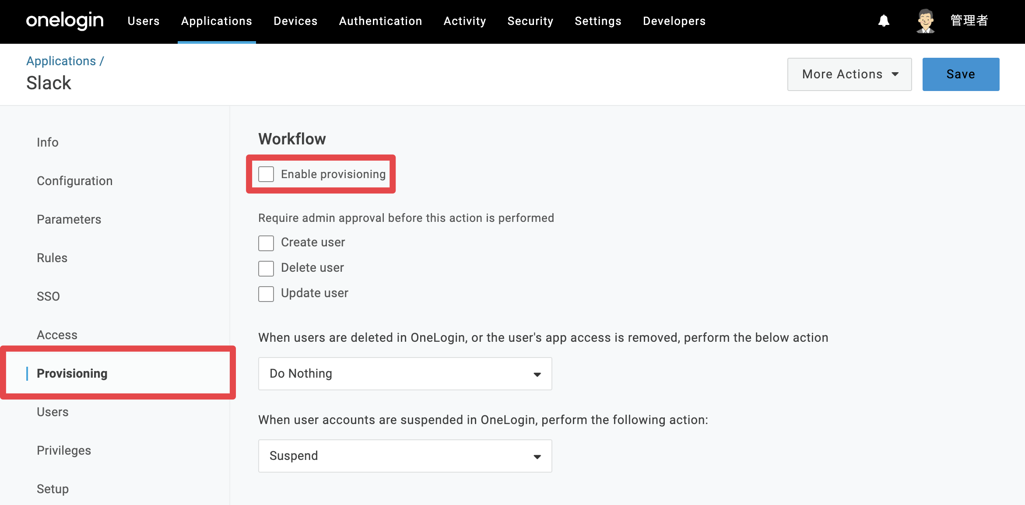Viewport: 1025px width, 505px height.
Task: Open the Privileges side tab
Action: tap(64, 450)
